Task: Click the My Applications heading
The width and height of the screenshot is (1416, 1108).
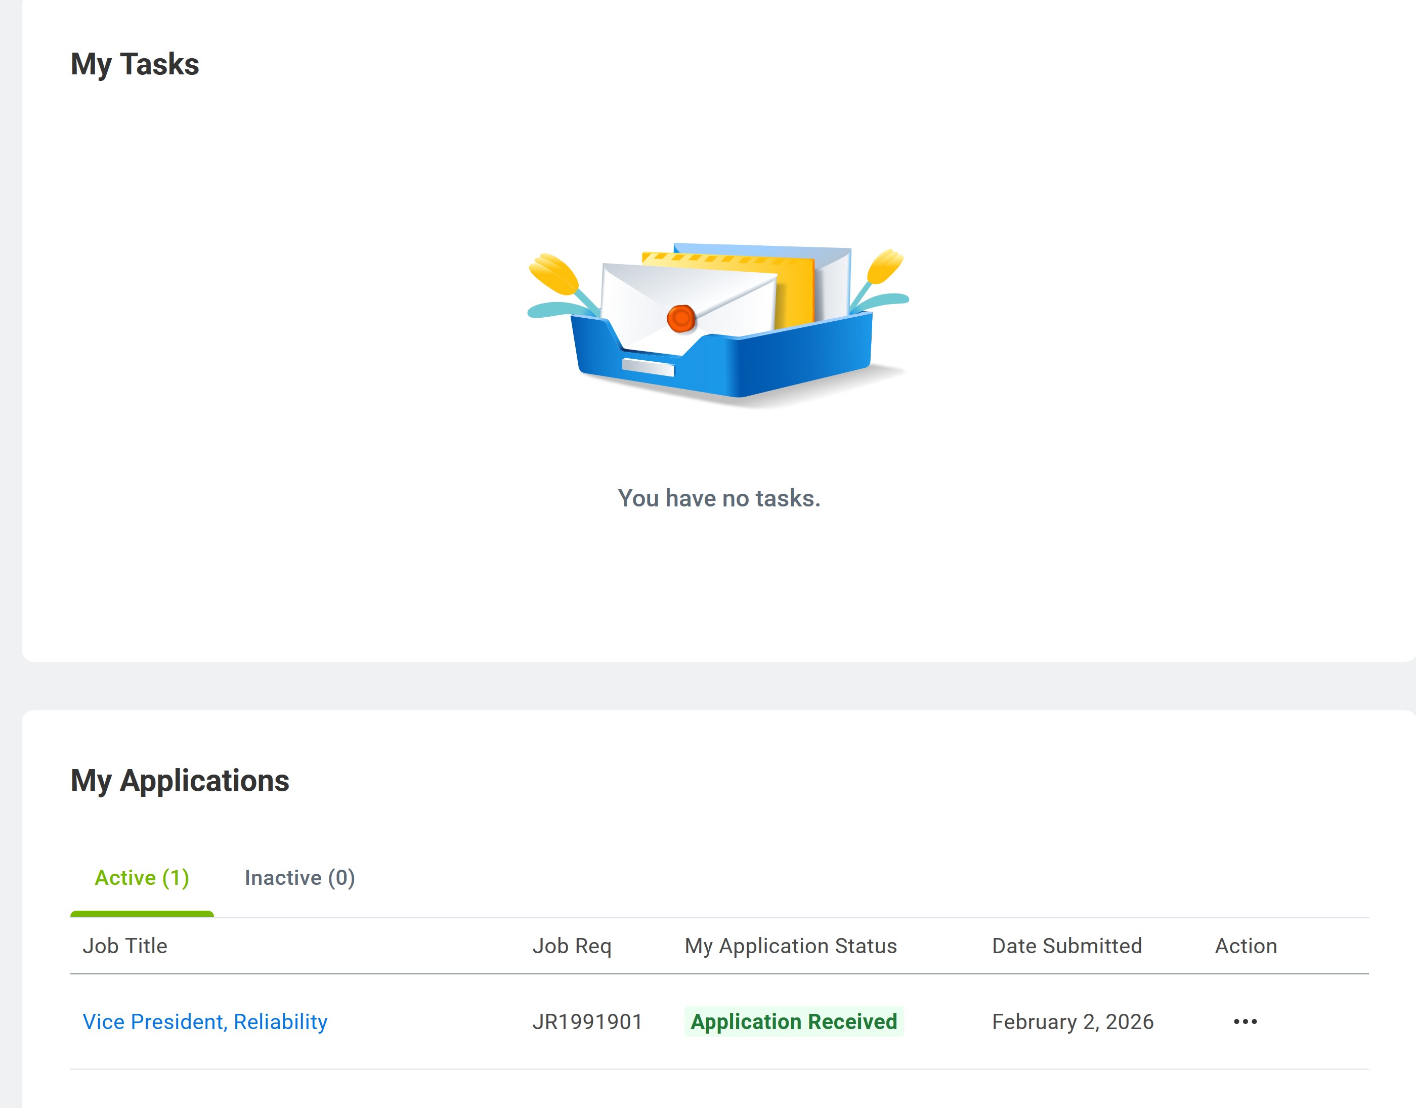Action: click(180, 781)
